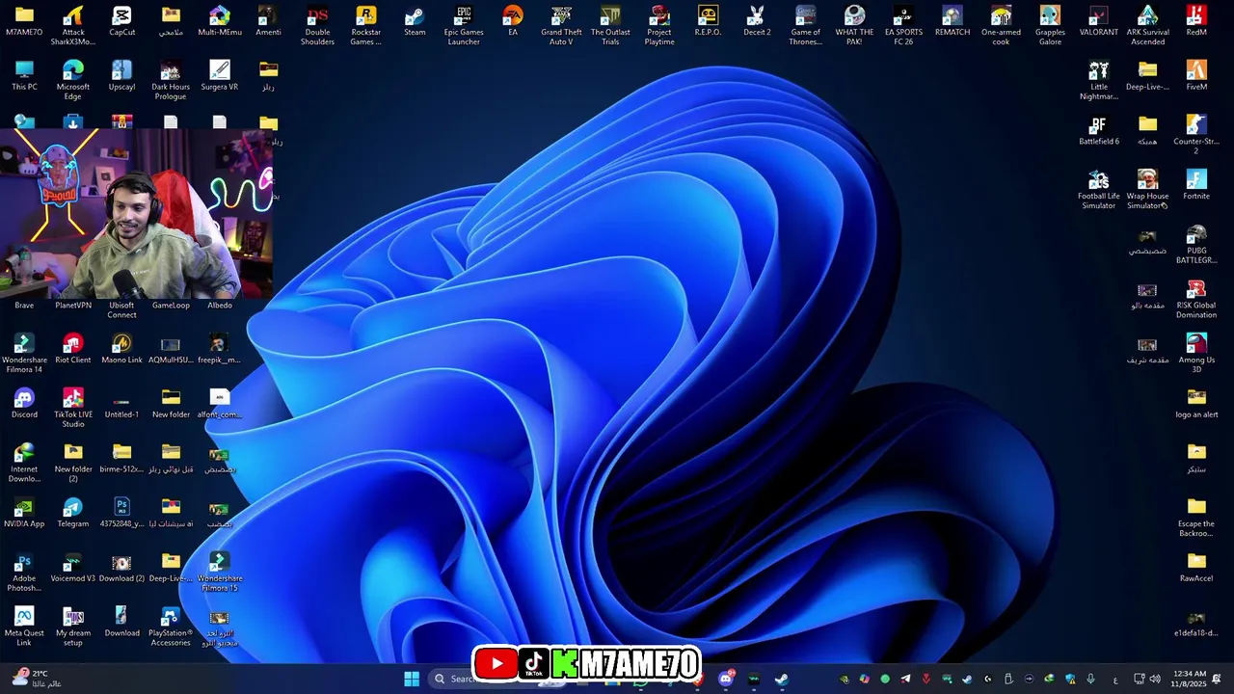Viewport: 1234px width, 694px height.
Task: Open Wrap House Simulator shortcut
Action: tap(1147, 190)
